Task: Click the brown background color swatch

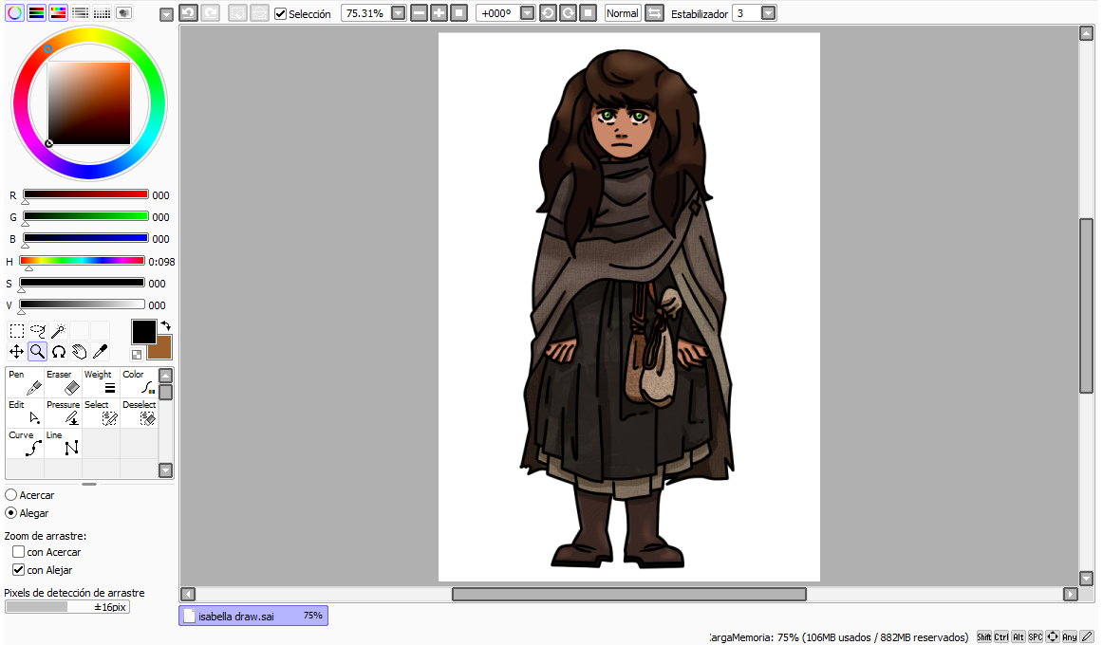Action: pos(161,349)
